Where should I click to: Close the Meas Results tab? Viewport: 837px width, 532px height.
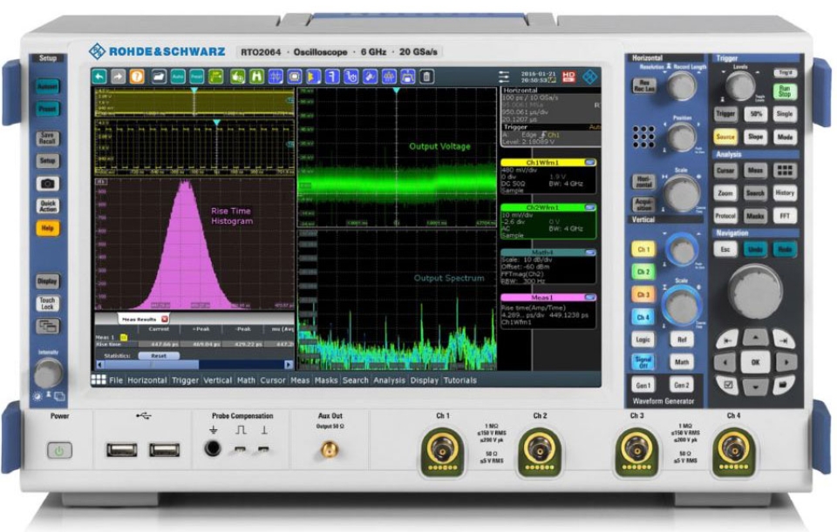click(x=164, y=320)
